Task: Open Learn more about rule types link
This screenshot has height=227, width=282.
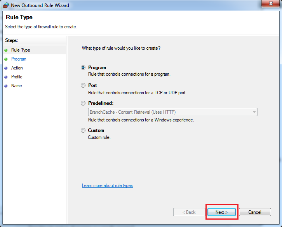Action: (x=107, y=185)
